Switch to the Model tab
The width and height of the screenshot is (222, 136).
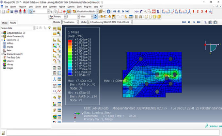click(x=5, y=23)
